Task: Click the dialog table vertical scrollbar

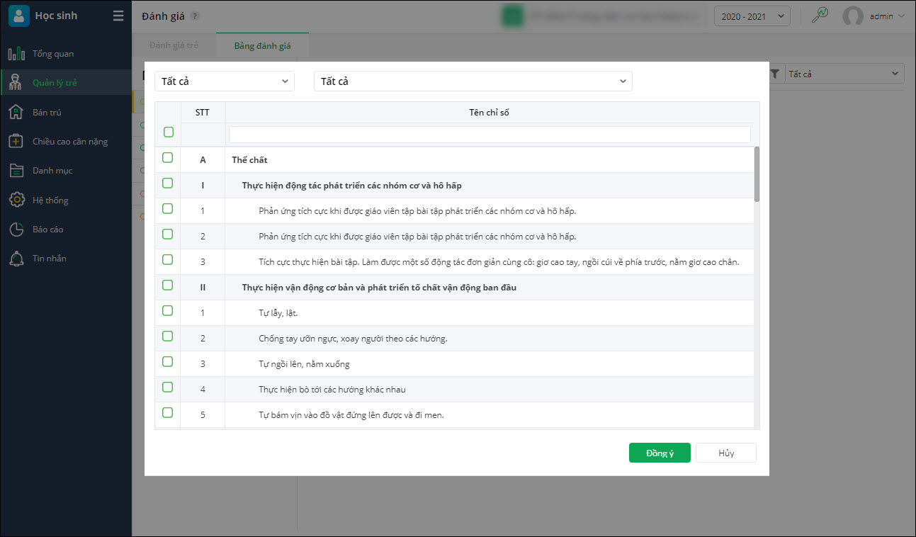Action: [x=757, y=174]
